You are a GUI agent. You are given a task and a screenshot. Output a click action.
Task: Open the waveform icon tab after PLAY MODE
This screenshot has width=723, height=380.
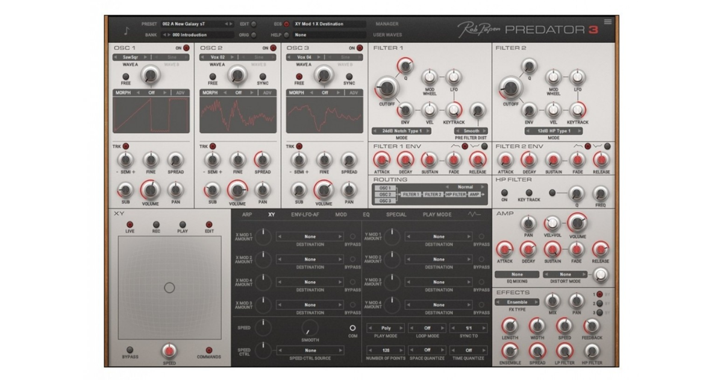pos(475,214)
